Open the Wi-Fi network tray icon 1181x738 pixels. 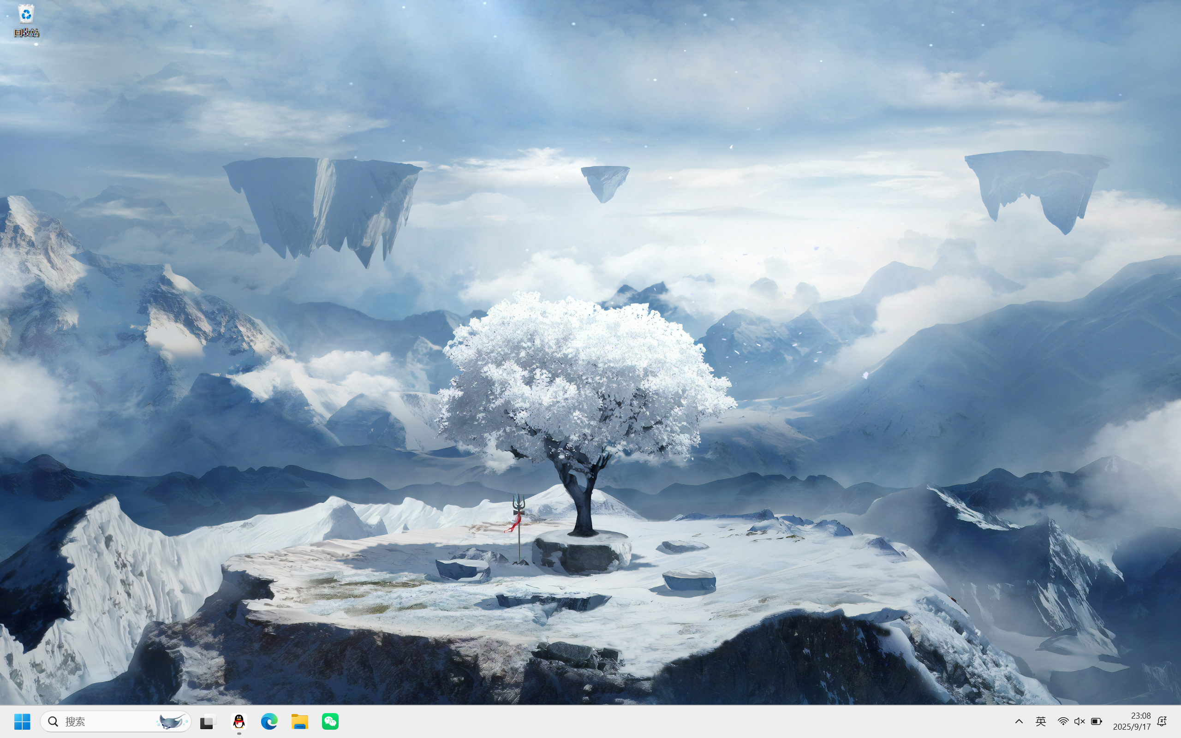[1063, 721]
